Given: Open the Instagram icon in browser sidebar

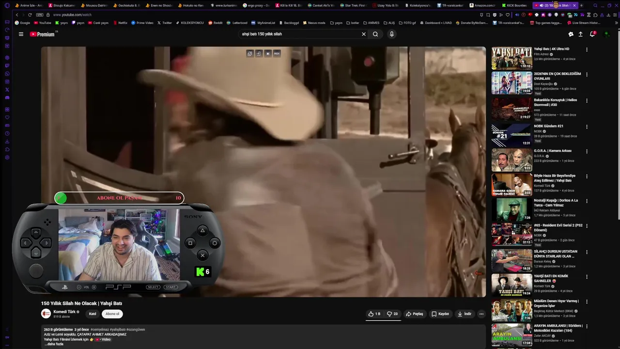Looking at the screenshot, I should coord(7,81).
